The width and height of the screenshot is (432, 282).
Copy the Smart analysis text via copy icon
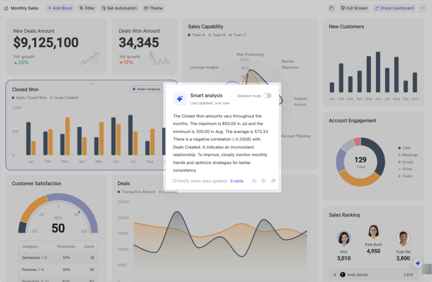tap(273, 181)
